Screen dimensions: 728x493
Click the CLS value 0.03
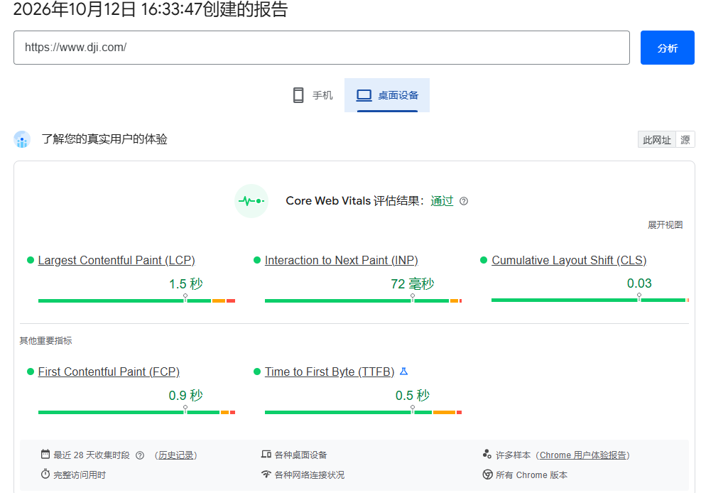(639, 283)
